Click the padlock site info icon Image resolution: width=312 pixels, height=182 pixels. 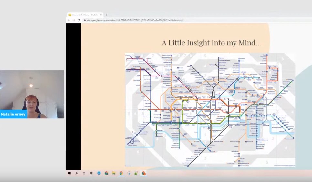(85, 20)
